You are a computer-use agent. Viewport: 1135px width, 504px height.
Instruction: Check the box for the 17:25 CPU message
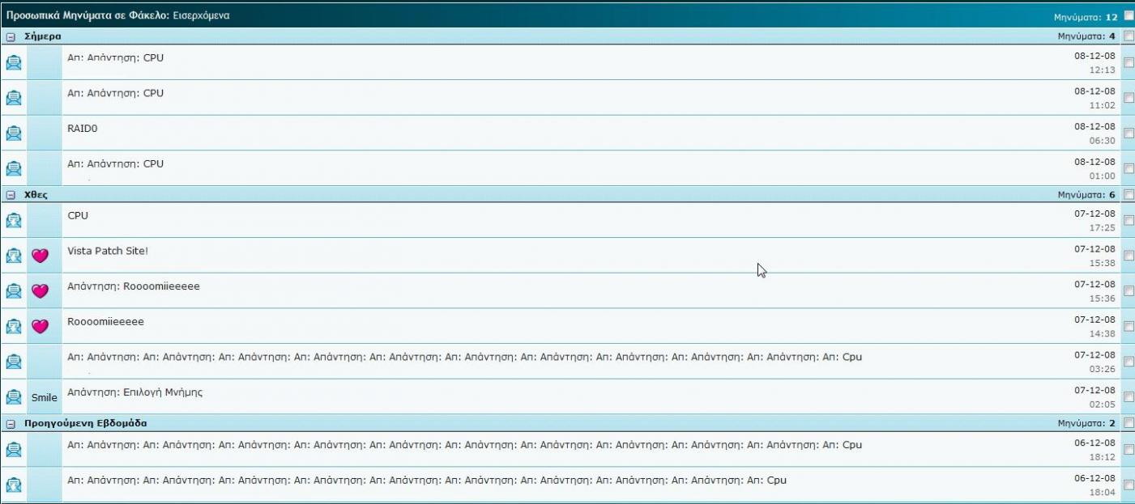[x=1129, y=222]
